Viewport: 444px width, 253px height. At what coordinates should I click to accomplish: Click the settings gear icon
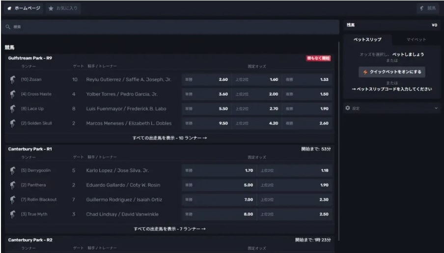348,108
